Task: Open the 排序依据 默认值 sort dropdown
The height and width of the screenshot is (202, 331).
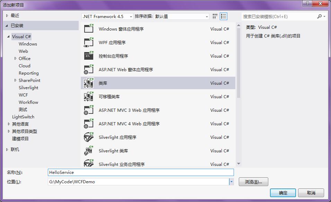Action: (x=182, y=16)
